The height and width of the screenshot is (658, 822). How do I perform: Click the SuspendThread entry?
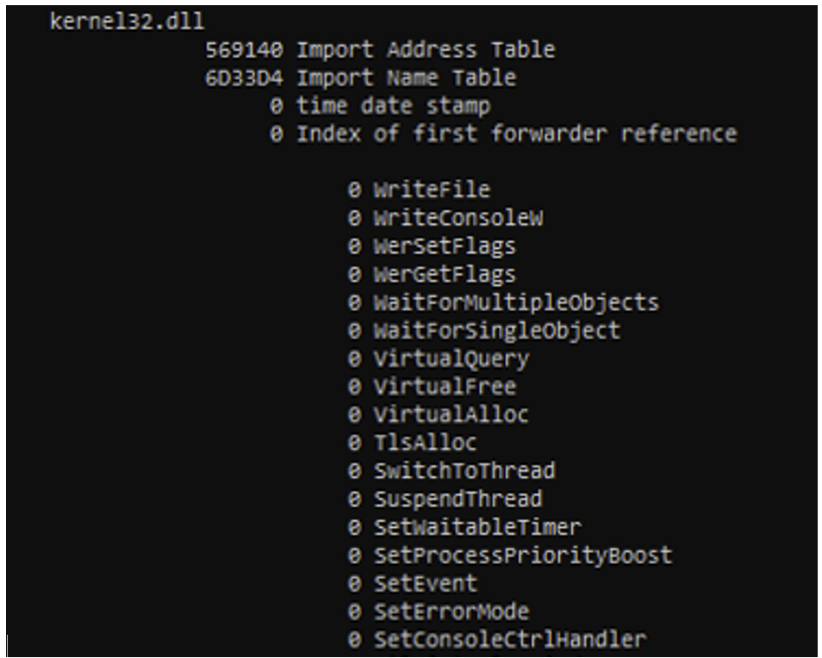tap(458, 499)
